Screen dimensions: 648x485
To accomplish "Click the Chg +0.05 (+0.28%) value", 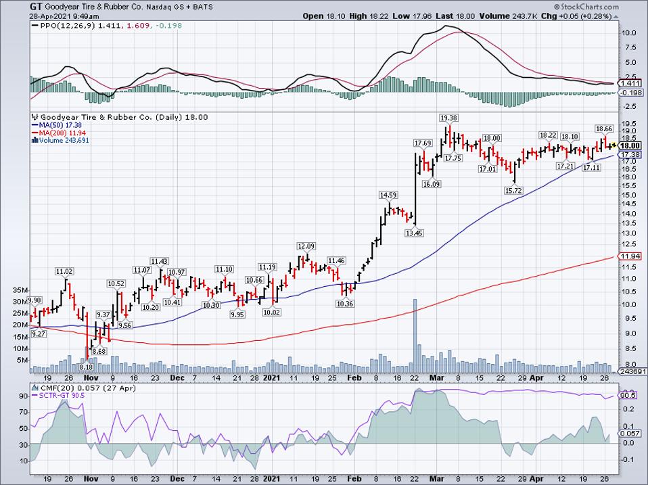I will pyautogui.click(x=576, y=16).
